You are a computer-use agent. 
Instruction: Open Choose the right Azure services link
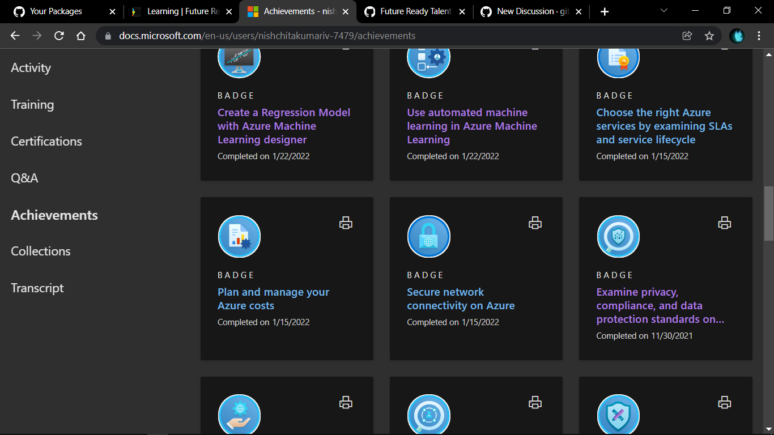tap(664, 126)
